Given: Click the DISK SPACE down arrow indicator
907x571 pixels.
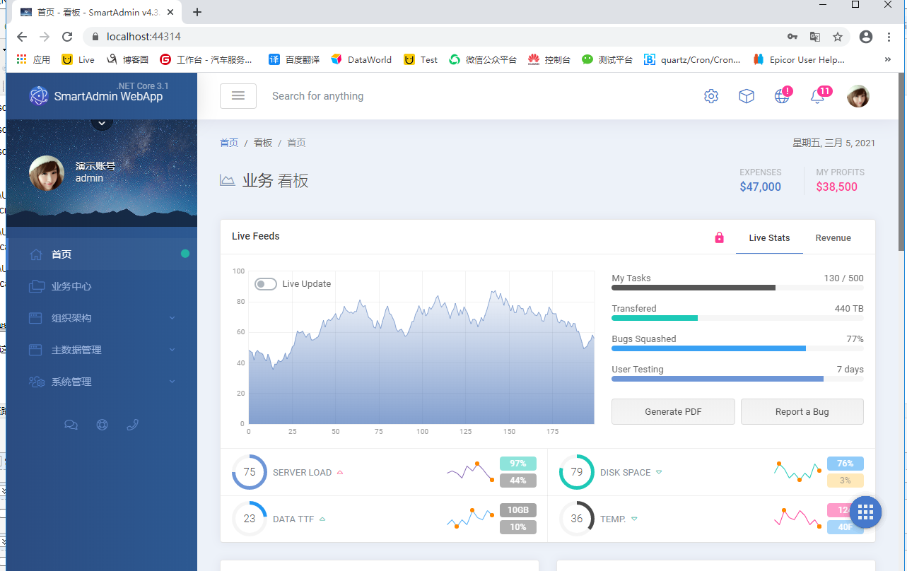Looking at the screenshot, I should [659, 473].
